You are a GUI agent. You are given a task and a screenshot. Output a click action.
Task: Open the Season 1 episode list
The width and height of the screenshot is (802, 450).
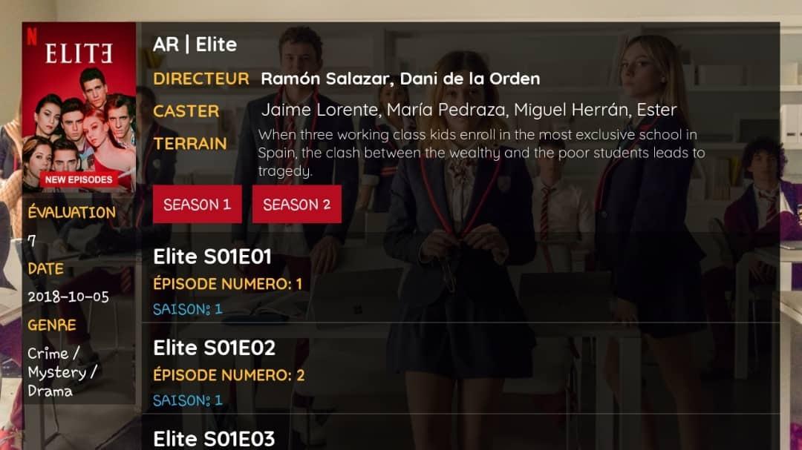pyautogui.click(x=197, y=205)
